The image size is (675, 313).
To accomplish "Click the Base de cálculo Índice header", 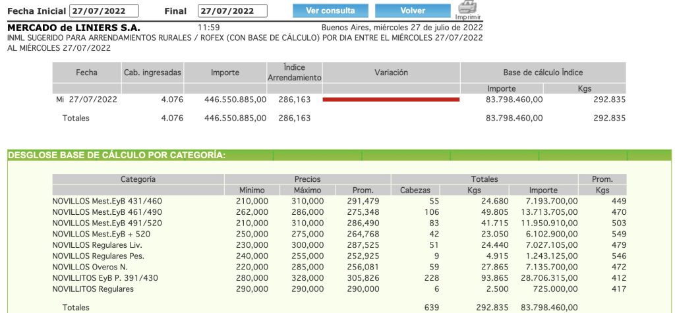I will 543,72.
